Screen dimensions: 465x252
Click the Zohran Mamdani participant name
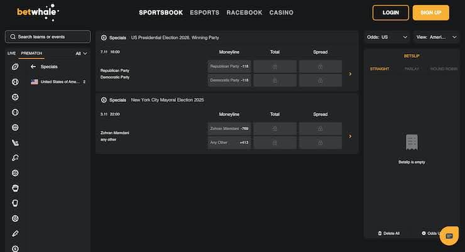[x=115, y=133]
